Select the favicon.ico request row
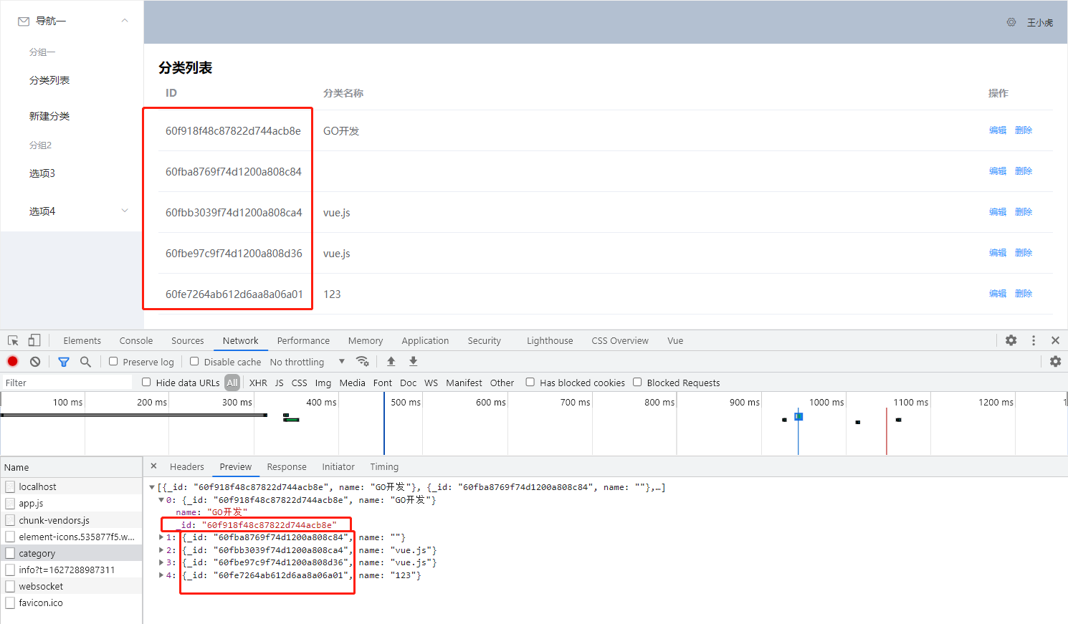The width and height of the screenshot is (1068, 624). (x=72, y=603)
